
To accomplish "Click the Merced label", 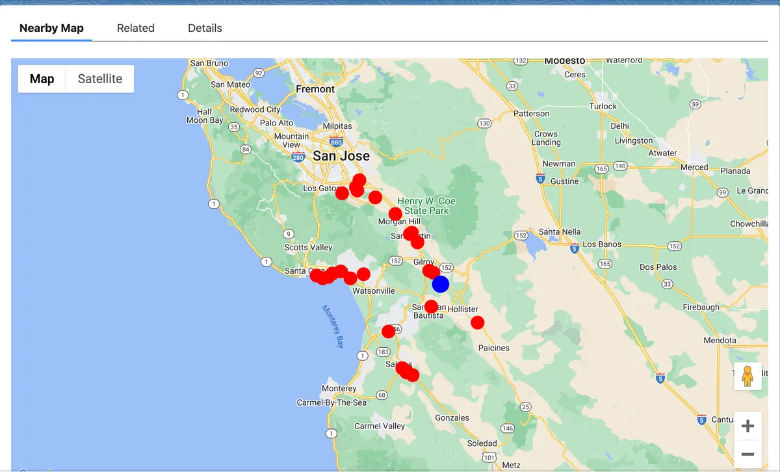I will tap(694, 167).
